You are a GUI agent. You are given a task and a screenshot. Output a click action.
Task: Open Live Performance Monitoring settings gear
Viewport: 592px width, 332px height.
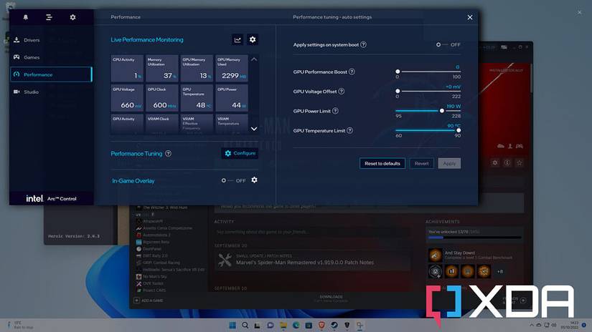pos(253,40)
